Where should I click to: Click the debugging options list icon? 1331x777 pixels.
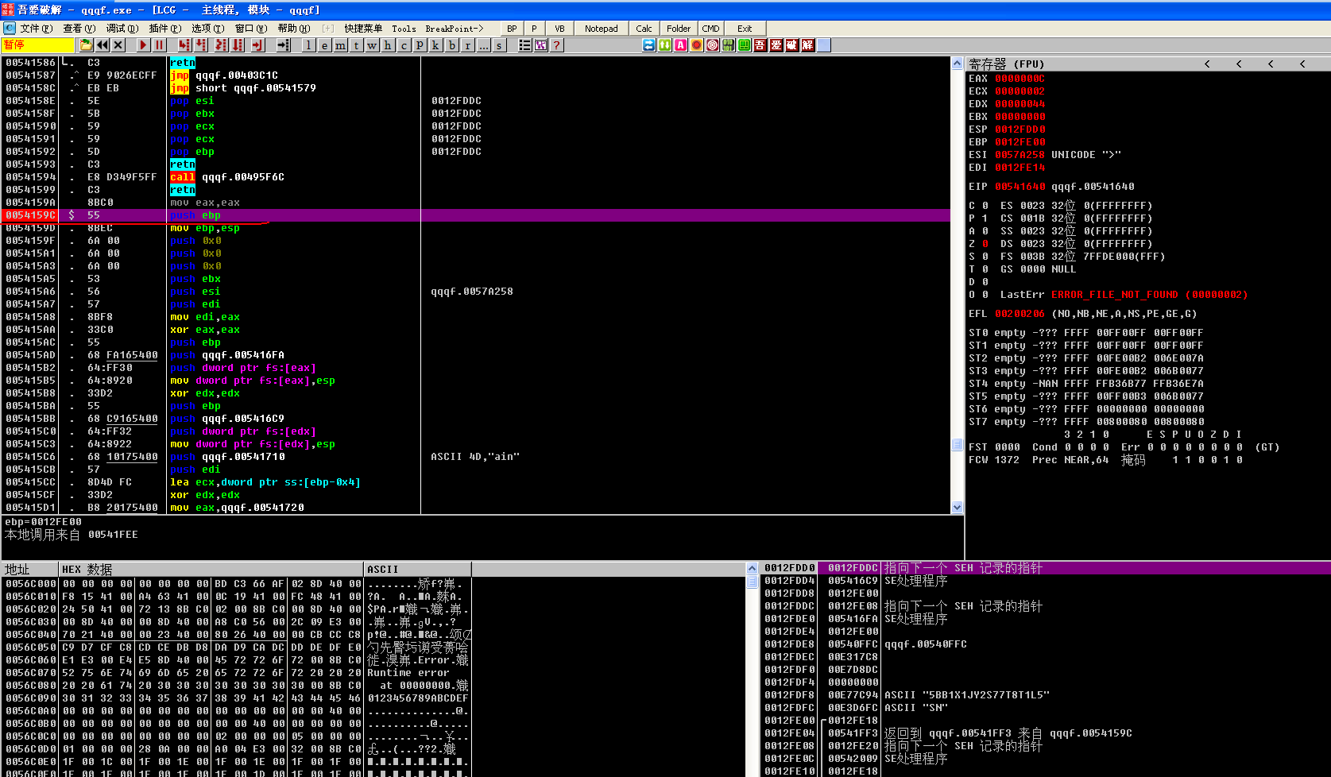524,45
